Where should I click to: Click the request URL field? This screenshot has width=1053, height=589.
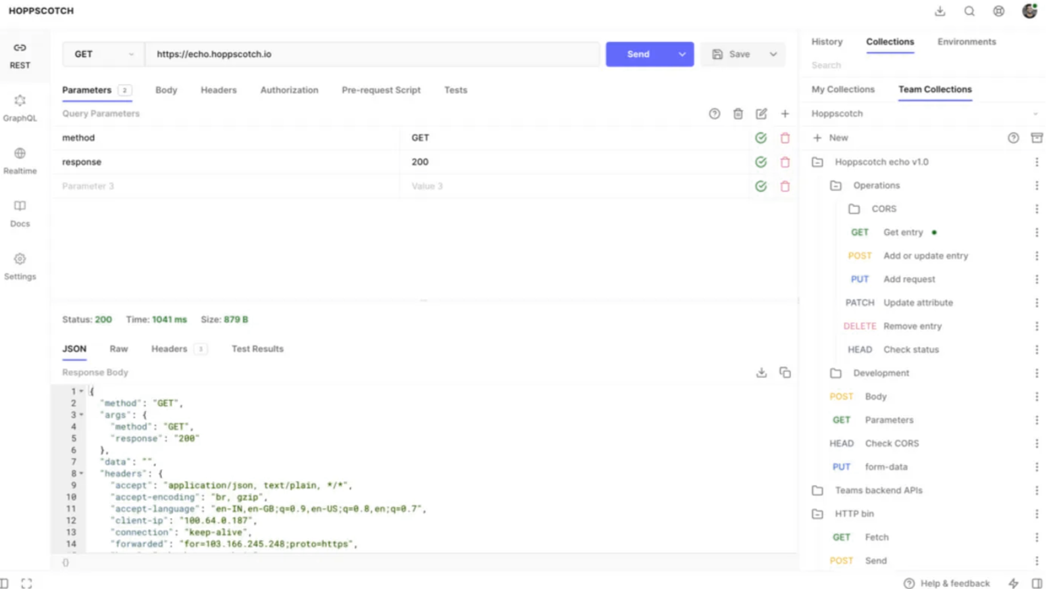[x=372, y=55]
